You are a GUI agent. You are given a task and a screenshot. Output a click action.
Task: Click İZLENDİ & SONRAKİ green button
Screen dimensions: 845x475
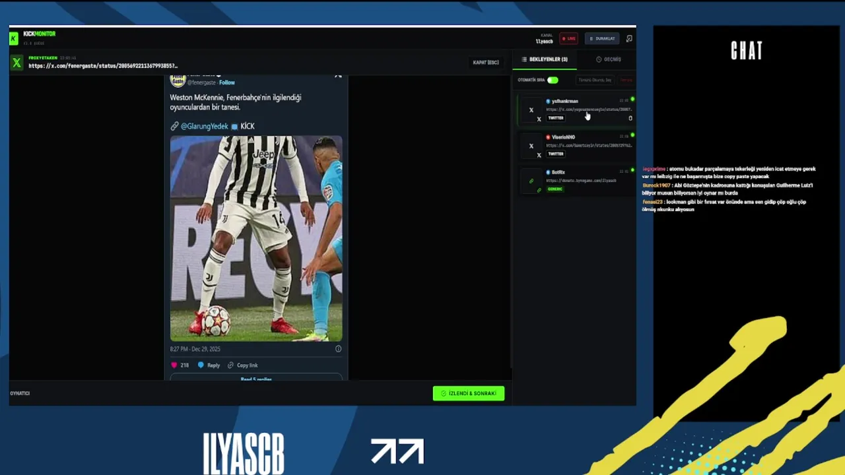click(x=469, y=393)
